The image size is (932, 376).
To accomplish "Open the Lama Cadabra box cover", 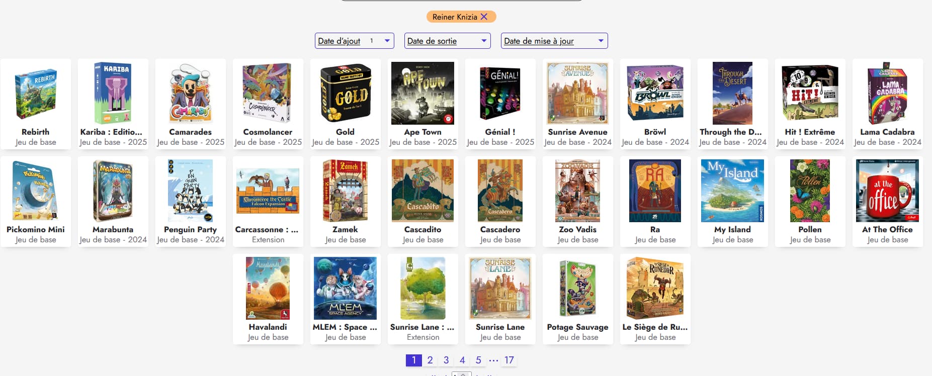I will (887, 93).
